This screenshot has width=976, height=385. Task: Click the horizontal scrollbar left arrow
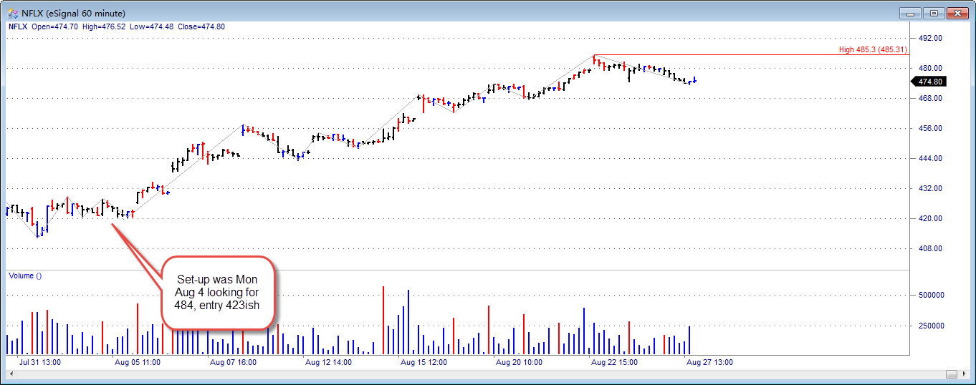pos(11,374)
